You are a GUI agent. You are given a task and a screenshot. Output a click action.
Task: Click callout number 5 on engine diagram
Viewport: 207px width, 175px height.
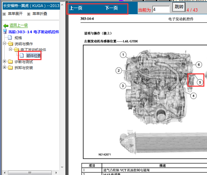(x=200, y=82)
